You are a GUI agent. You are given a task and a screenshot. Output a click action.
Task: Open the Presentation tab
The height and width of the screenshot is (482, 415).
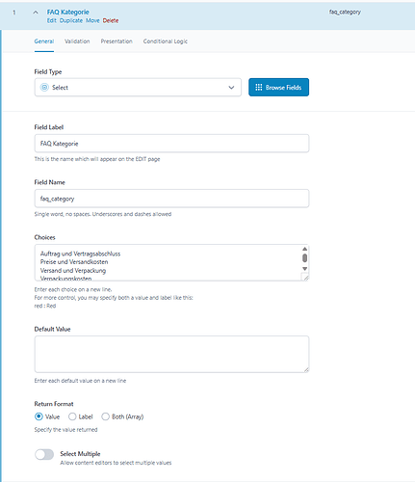(x=117, y=41)
